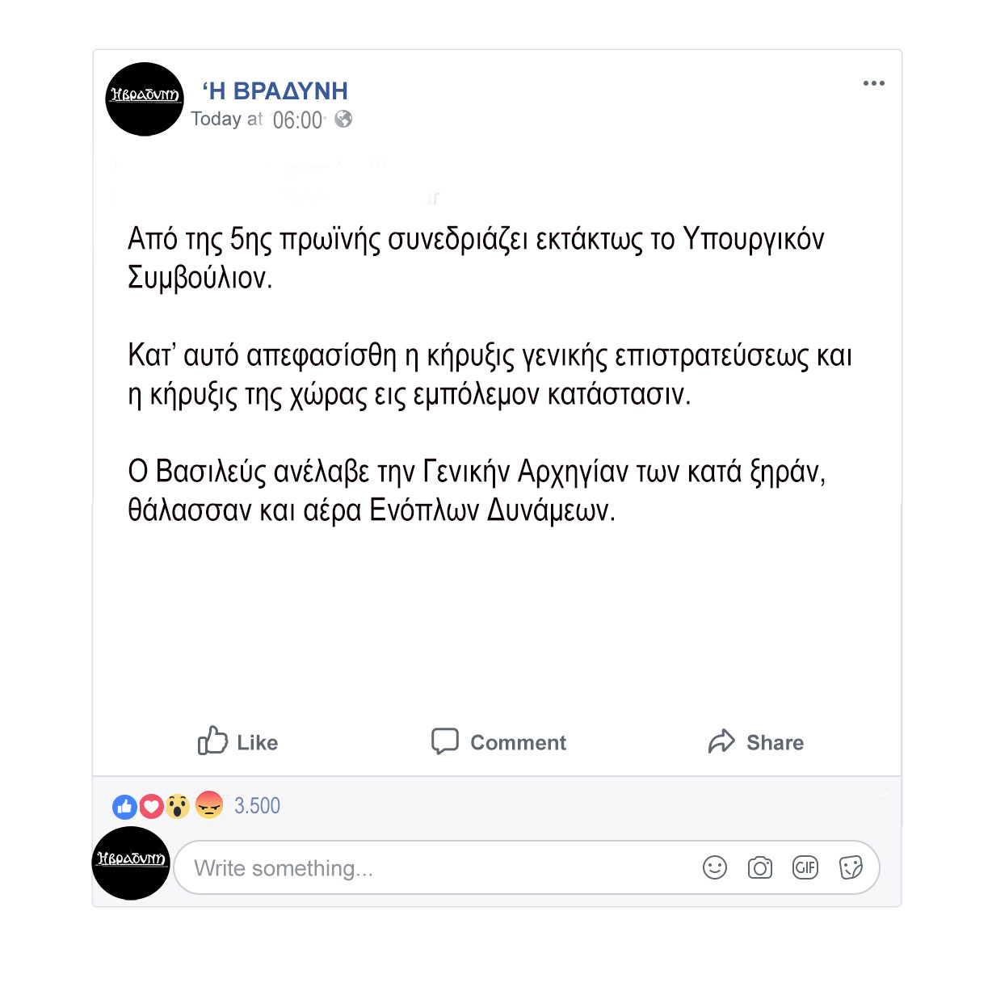Click the wow surprised reaction emoji
This screenshot has height=995, width=992.
[178, 806]
